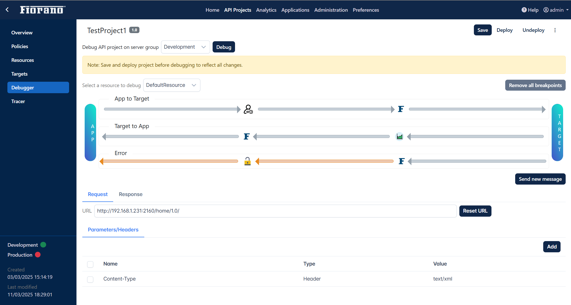Open the Development server group dropdown
Viewport: 571px width, 305px height.
[x=185, y=47]
